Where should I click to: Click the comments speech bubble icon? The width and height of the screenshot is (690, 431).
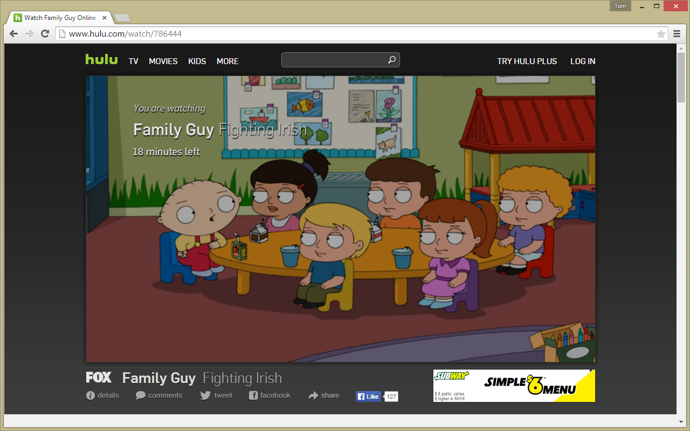[140, 395]
